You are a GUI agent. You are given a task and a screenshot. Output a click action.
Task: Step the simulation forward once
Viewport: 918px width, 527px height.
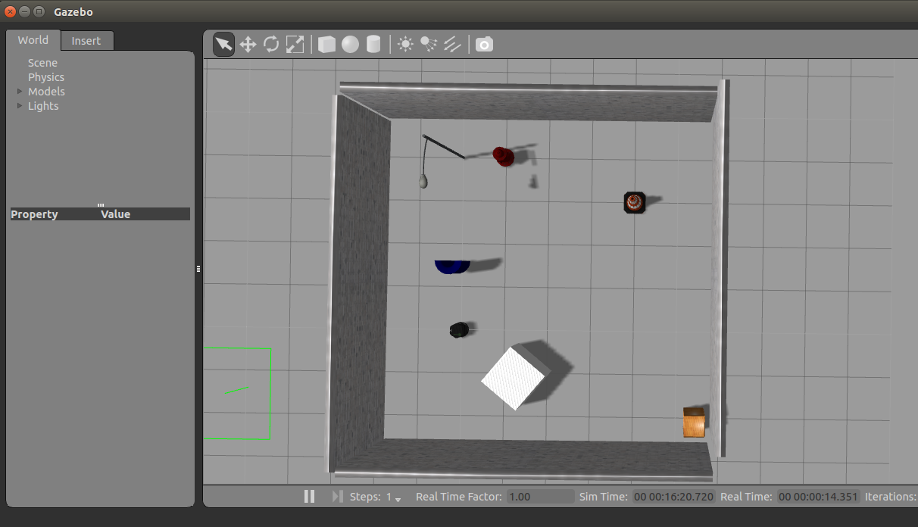point(338,497)
